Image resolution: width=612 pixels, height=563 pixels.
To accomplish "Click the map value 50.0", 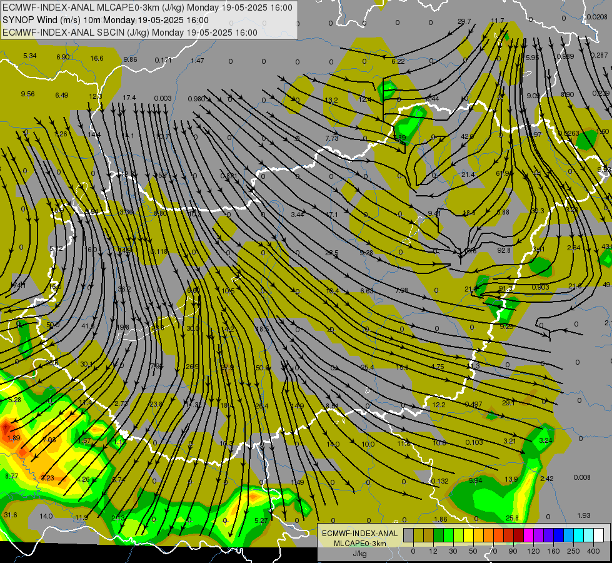I will coord(53,325).
